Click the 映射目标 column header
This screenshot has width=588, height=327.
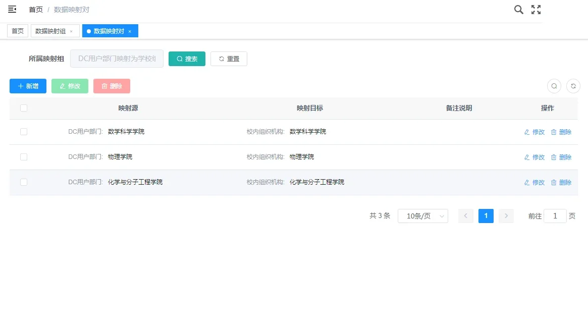[310, 108]
